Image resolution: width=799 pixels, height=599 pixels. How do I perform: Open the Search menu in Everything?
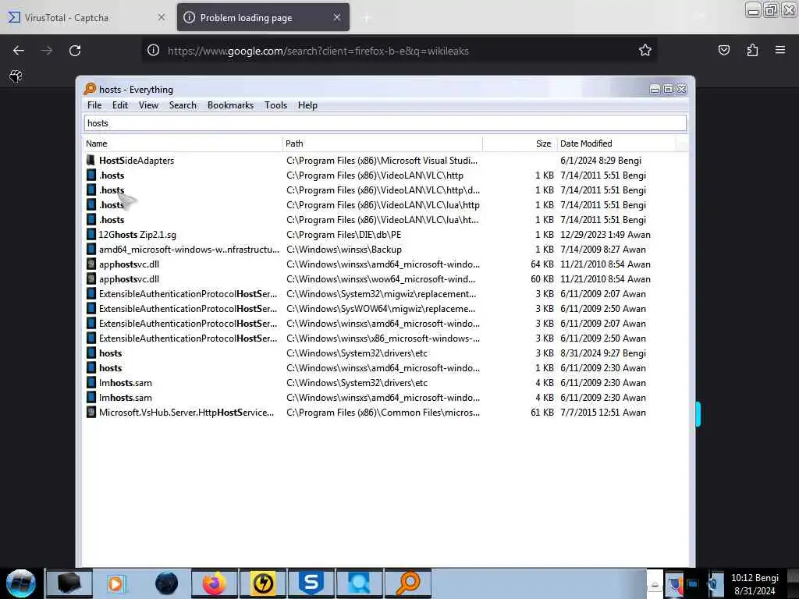(183, 105)
